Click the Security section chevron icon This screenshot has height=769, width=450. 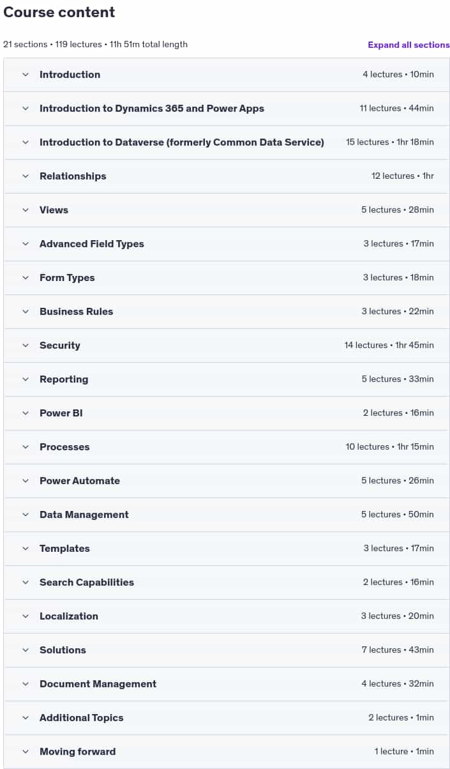point(26,346)
